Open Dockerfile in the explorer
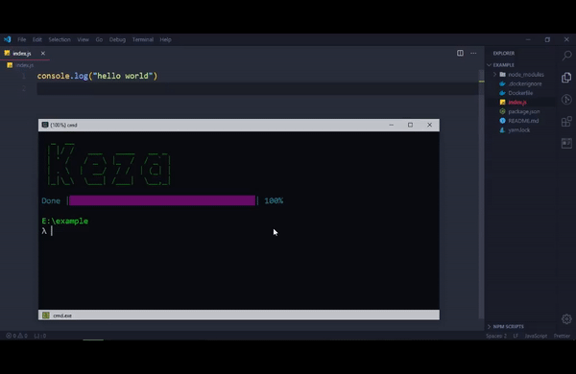 tap(520, 93)
